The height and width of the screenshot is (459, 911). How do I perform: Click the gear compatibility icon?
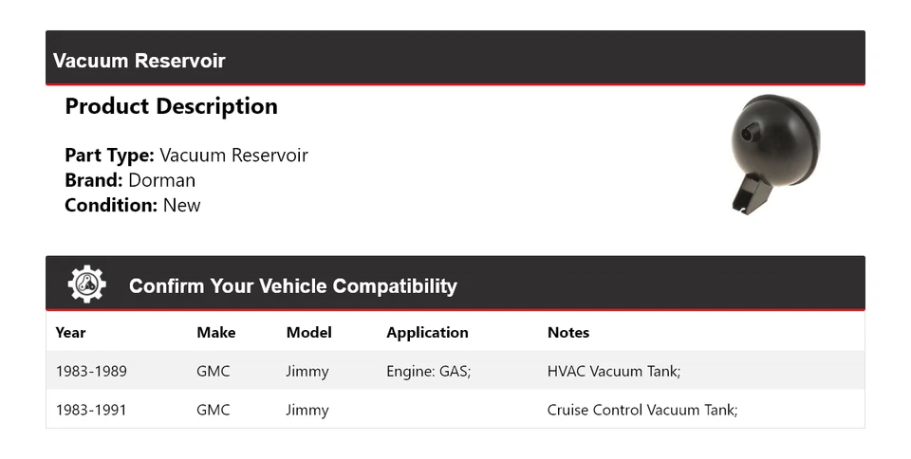click(87, 285)
